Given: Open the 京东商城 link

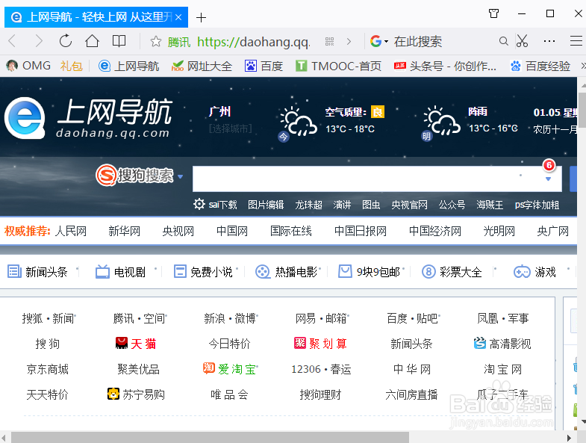Looking at the screenshot, I should tap(48, 369).
